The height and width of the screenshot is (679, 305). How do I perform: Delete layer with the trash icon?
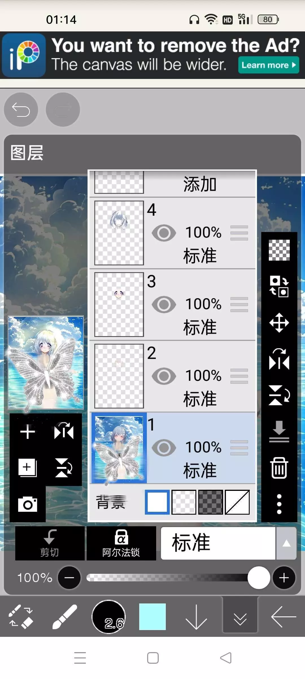(279, 468)
